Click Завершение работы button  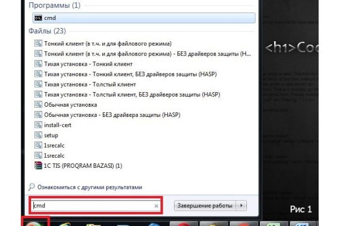click(x=205, y=206)
